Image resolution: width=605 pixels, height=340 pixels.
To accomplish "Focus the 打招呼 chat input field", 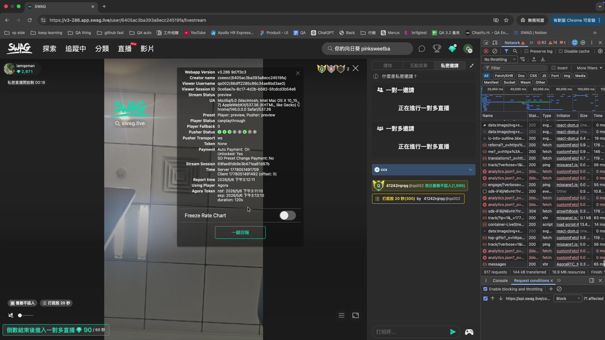I will [x=410, y=332].
